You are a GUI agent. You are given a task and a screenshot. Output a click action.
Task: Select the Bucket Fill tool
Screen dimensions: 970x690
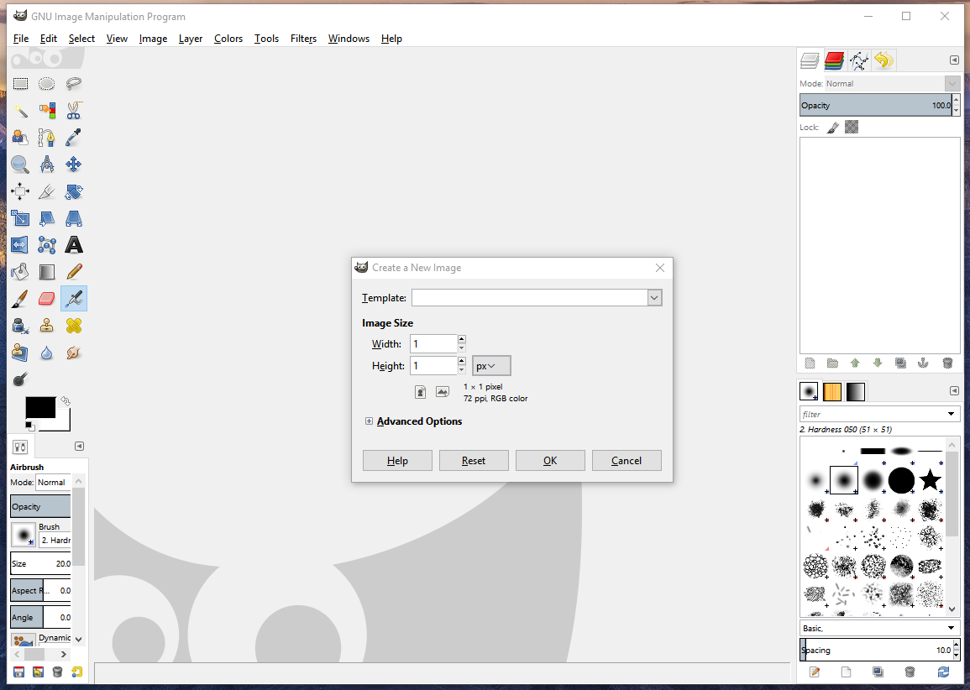pyautogui.click(x=20, y=272)
